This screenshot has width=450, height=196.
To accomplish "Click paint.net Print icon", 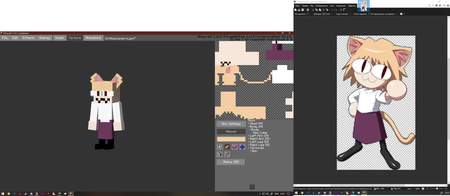I will (x=307, y=10).
